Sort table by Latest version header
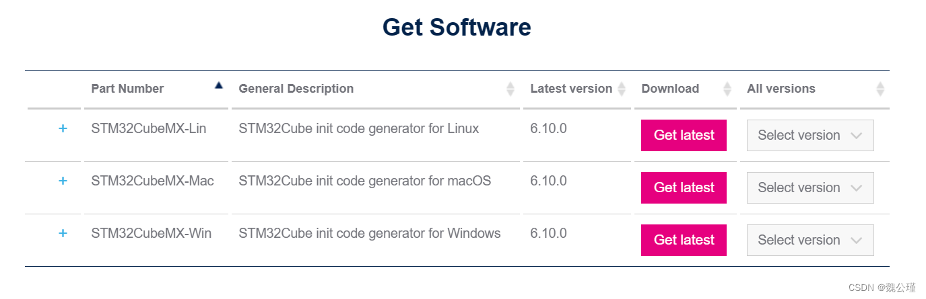This screenshot has height=299, width=926. [571, 89]
